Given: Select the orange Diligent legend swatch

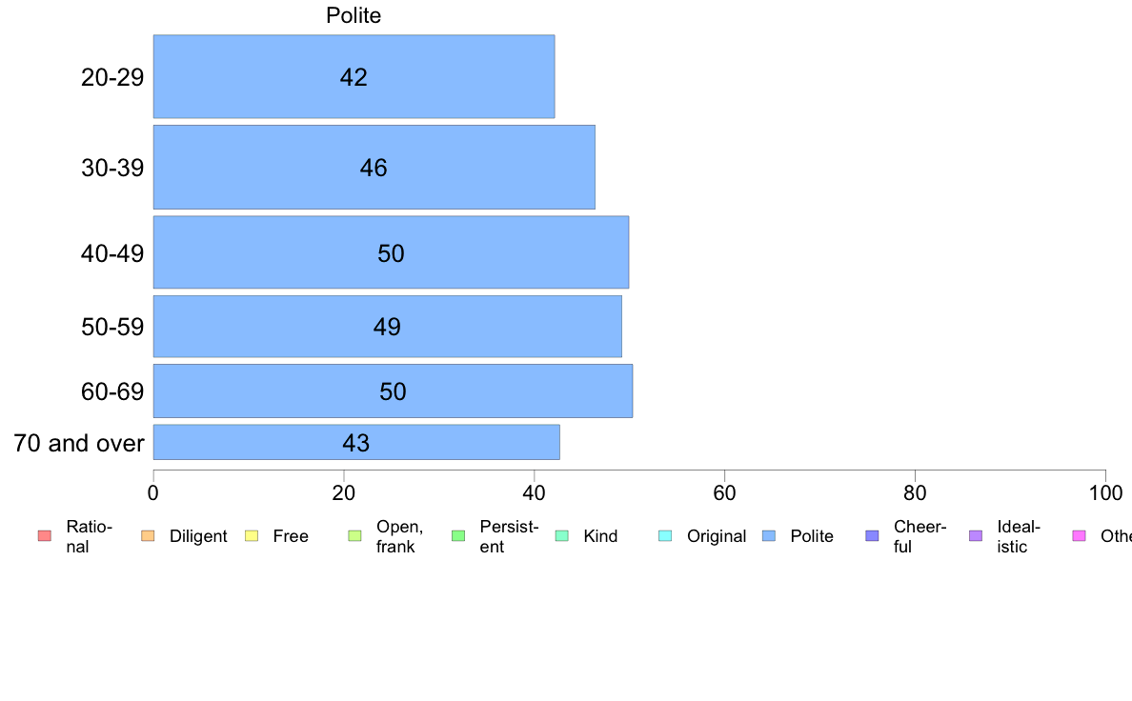Looking at the screenshot, I should (148, 535).
